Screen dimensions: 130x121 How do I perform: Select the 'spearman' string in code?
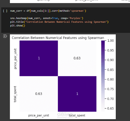point(77,11)
